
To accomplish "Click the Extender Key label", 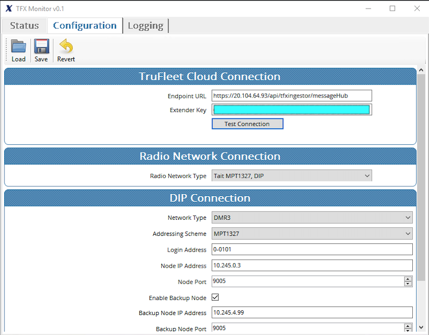I will pos(188,110).
